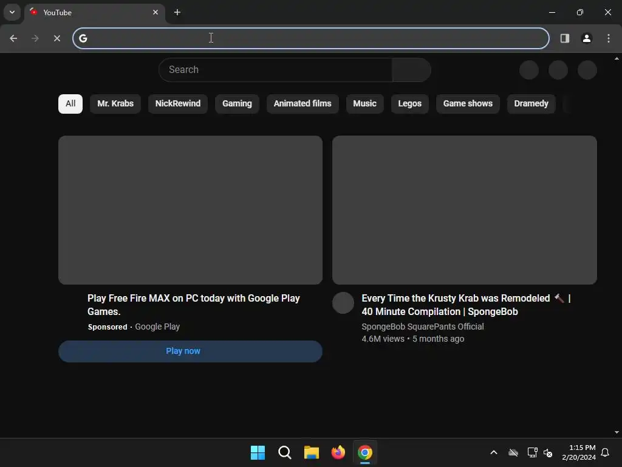This screenshot has height=467, width=622.
Task: Click the page scrollbar up arrow
Action: [x=617, y=59]
